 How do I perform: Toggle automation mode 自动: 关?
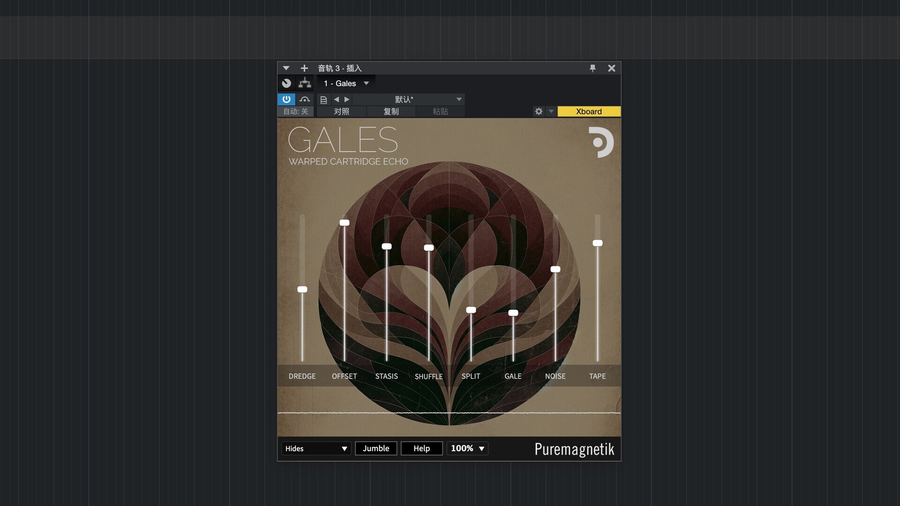point(296,112)
